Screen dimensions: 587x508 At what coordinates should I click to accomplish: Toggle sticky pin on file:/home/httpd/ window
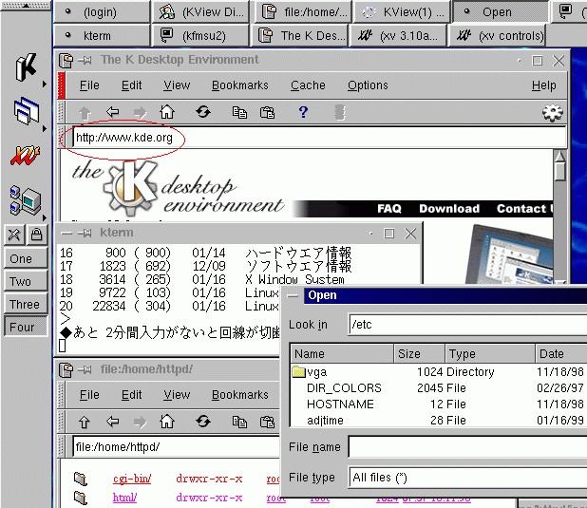[85, 370]
